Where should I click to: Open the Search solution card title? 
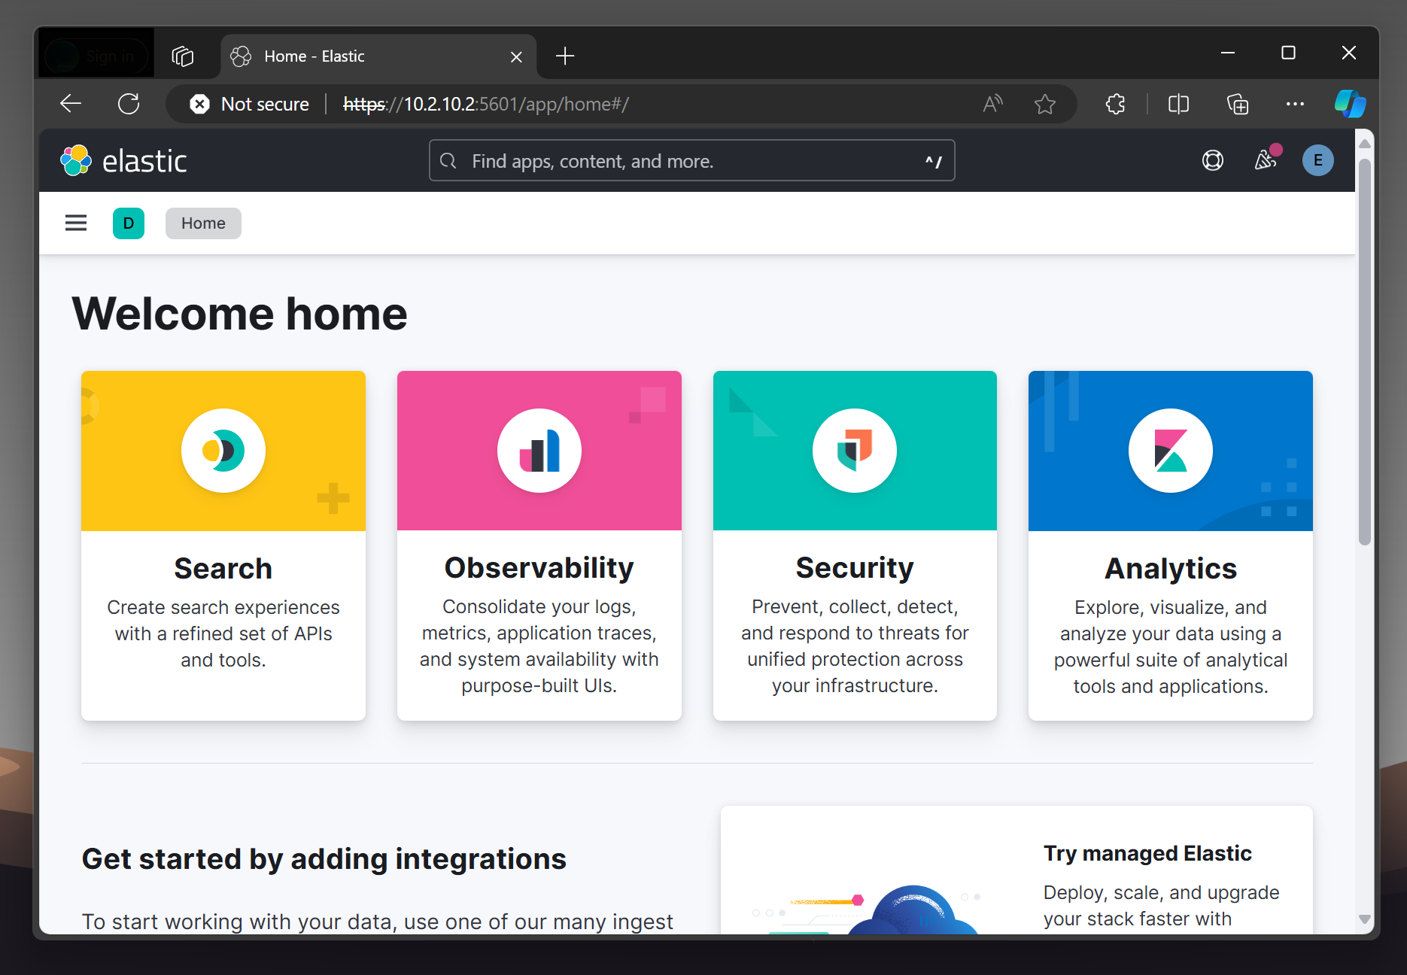pos(223,569)
